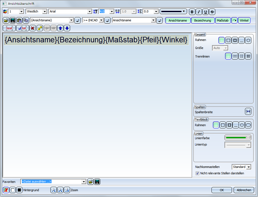Insert new text block icon

(x=9, y=28)
